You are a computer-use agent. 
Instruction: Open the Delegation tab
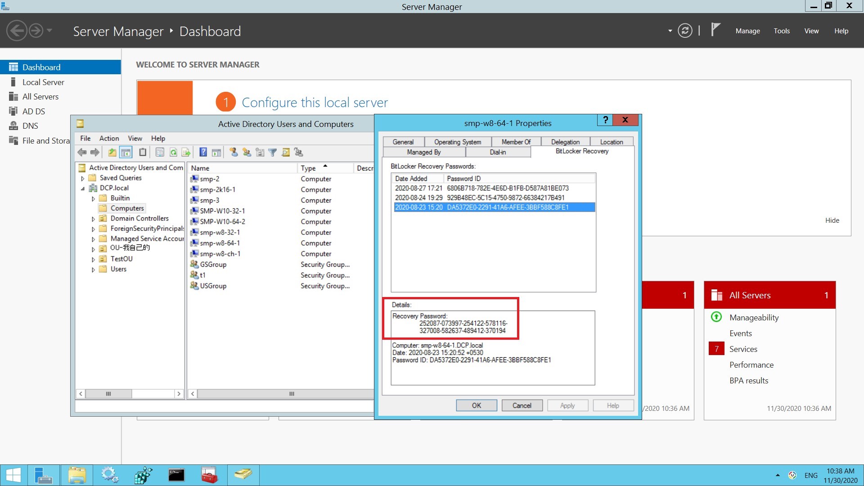tap(565, 142)
